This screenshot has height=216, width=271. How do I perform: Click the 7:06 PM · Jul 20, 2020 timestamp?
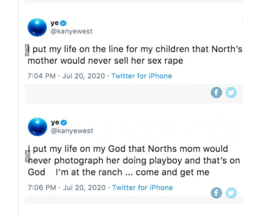[66, 188]
